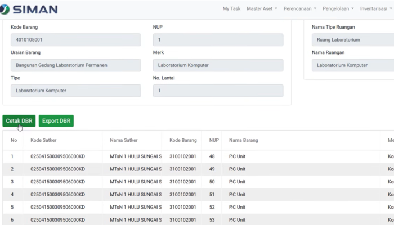
Task: Click P.C Unit in row with NUP 50
Action: 237,182
